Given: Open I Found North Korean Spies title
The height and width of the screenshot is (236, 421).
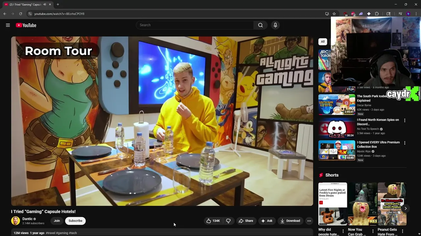Looking at the screenshot, I should click(378, 122).
